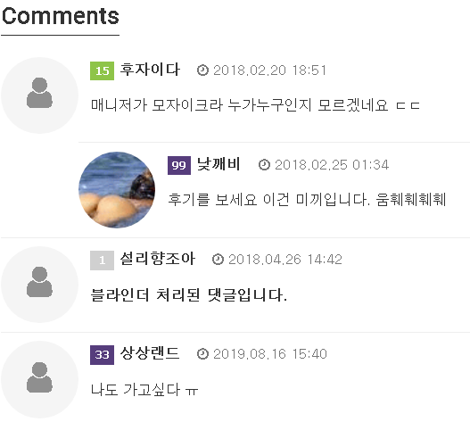Click the profile photo of 낮깨비

pos(117,190)
